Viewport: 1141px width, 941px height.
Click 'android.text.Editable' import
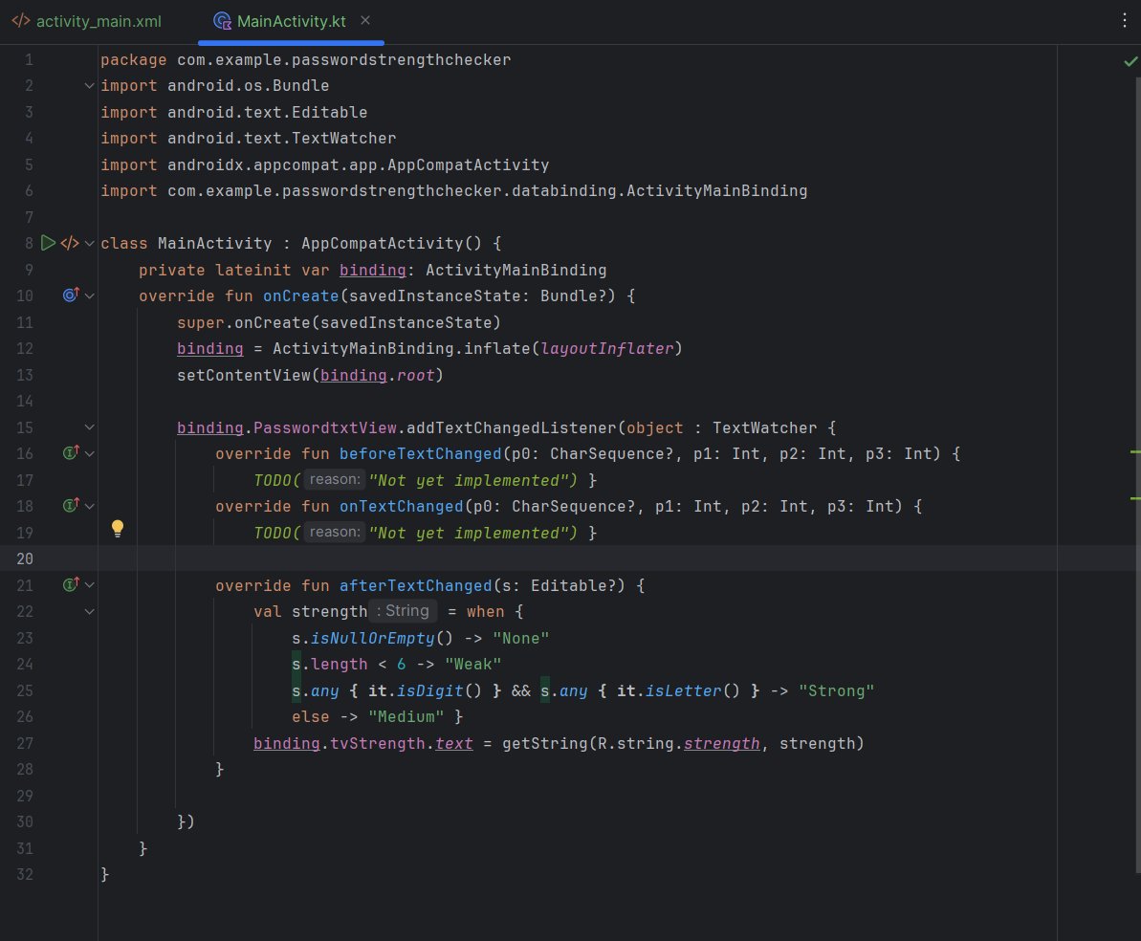point(267,112)
